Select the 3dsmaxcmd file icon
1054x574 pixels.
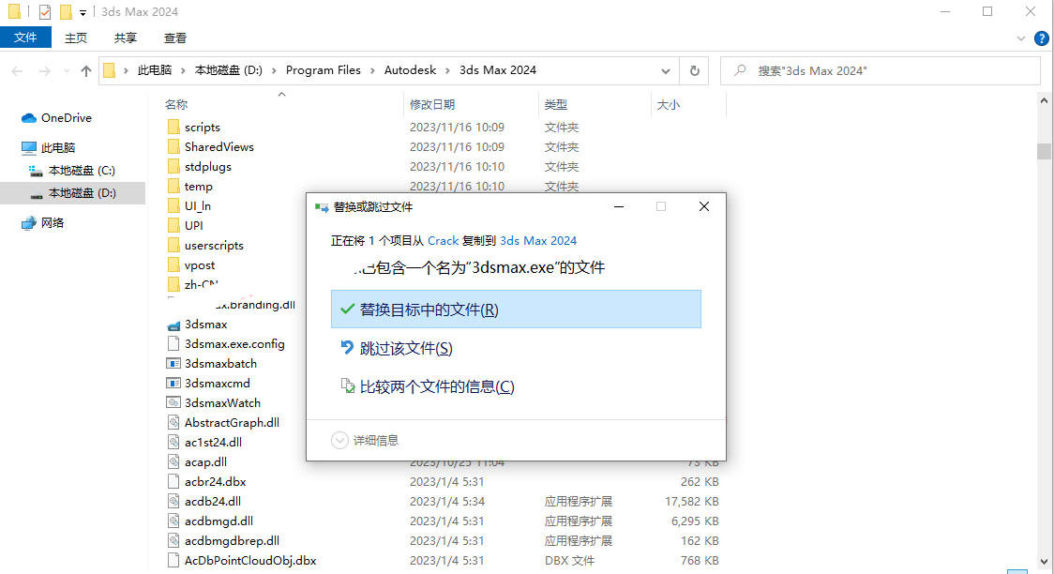[173, 383]
